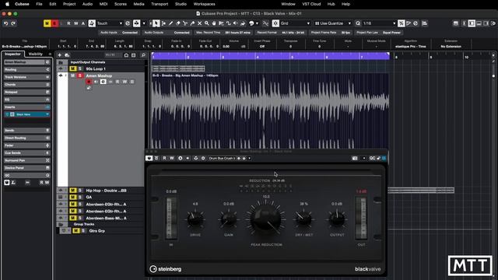The image size is (498, 280).
Task: Click the Undo arrow in toolbar
Action: pos(5,23)
